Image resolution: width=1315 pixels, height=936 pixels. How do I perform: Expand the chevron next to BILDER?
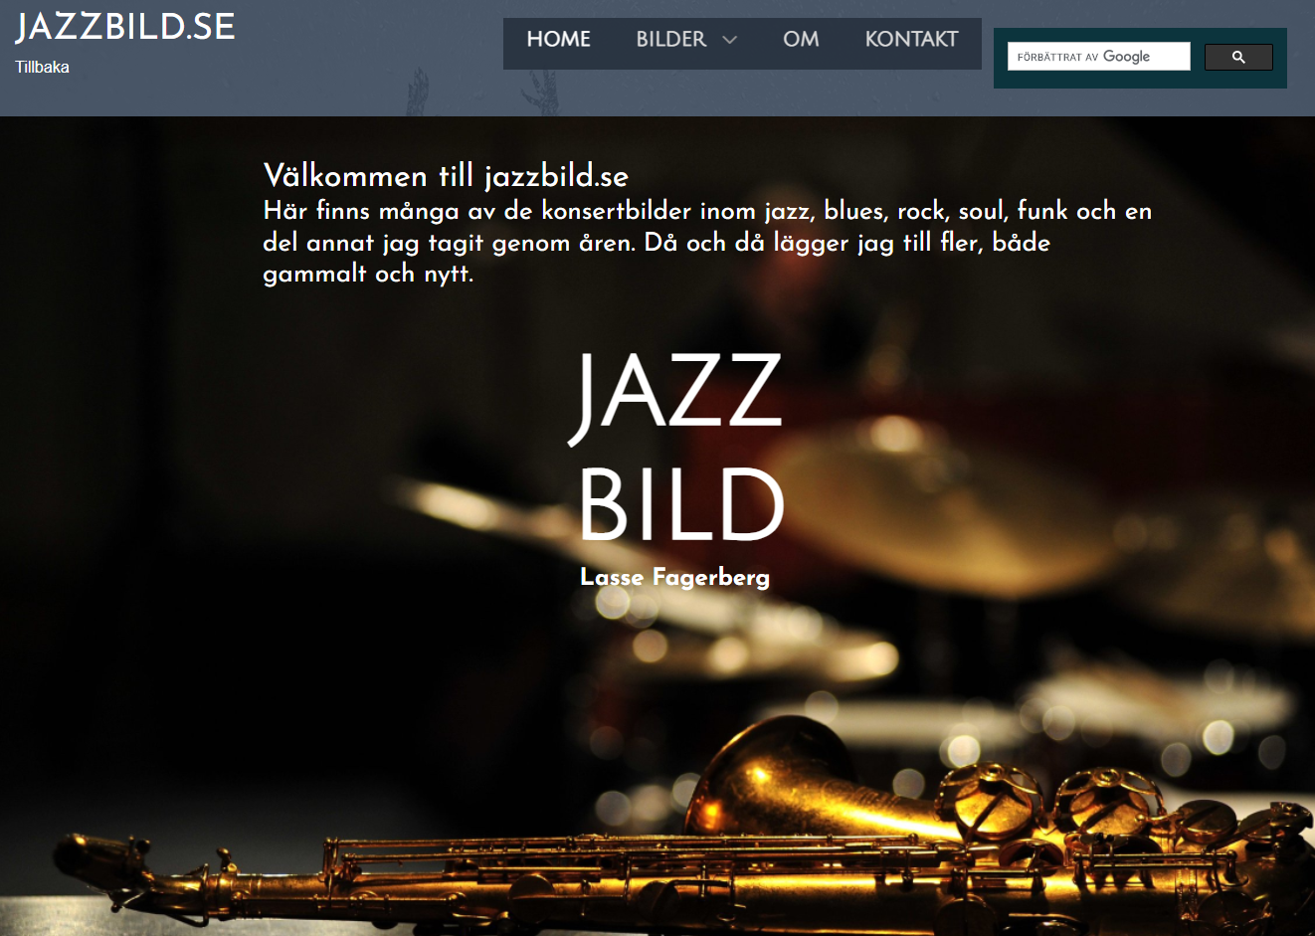click(729, 40)
